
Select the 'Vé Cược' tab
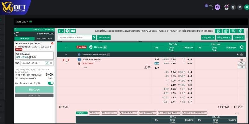(x=24, y=38)
